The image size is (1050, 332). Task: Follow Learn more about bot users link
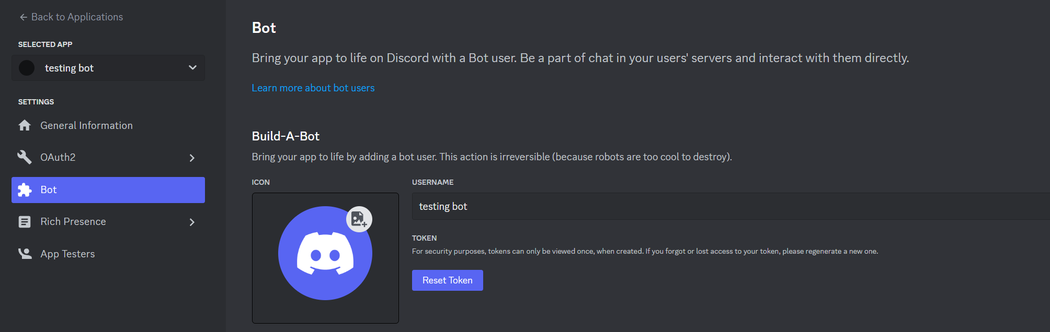pyautogui.click(x=313, y=88)
